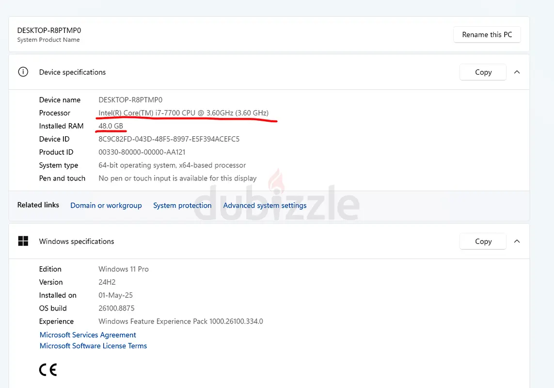Screen dimensions: 554x388
Task: Click the No pen or touch input text
Action: [x=177, y=178]
